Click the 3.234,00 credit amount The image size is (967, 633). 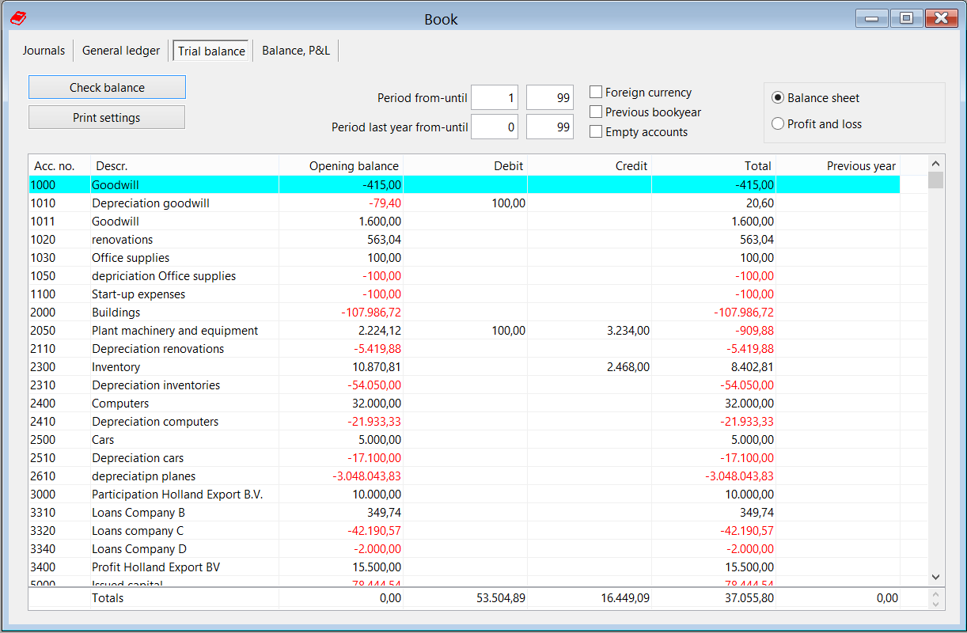[628, 331]
